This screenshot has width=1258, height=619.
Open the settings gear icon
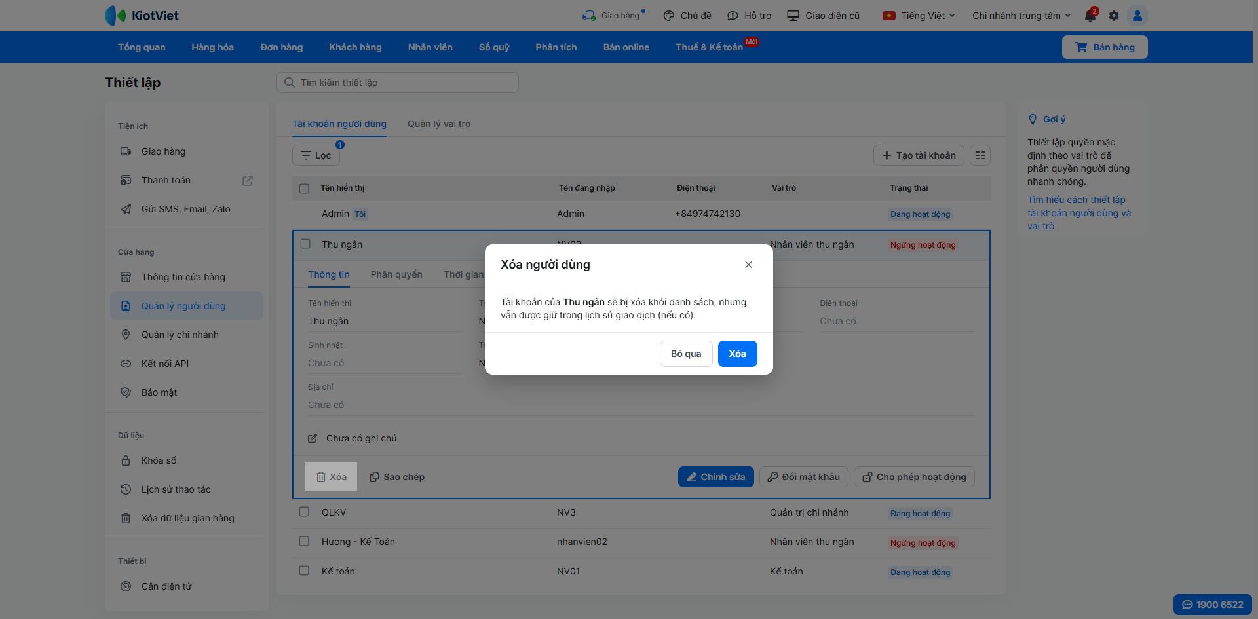tap(1114, 16)
